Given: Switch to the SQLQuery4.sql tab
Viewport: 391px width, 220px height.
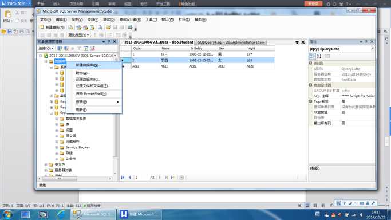Looking at the screenshot, I should coord(231,42).
